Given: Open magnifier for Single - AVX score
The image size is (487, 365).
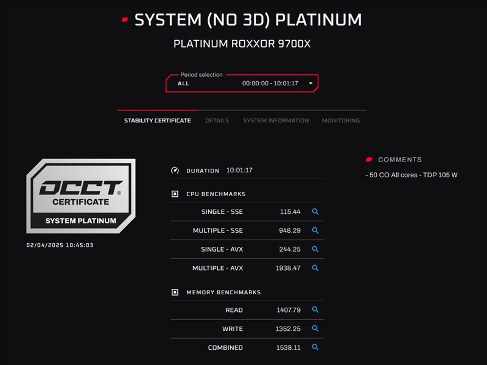Looking at the screenshot, I should [315, 249].
